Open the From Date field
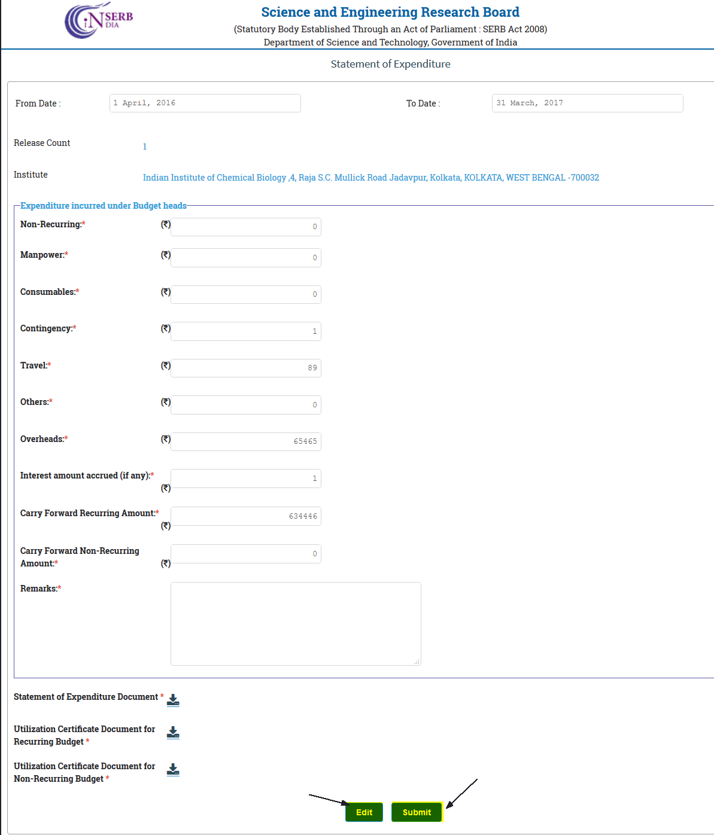The width and height of the screenshot is (714, 835). point(205,103)
